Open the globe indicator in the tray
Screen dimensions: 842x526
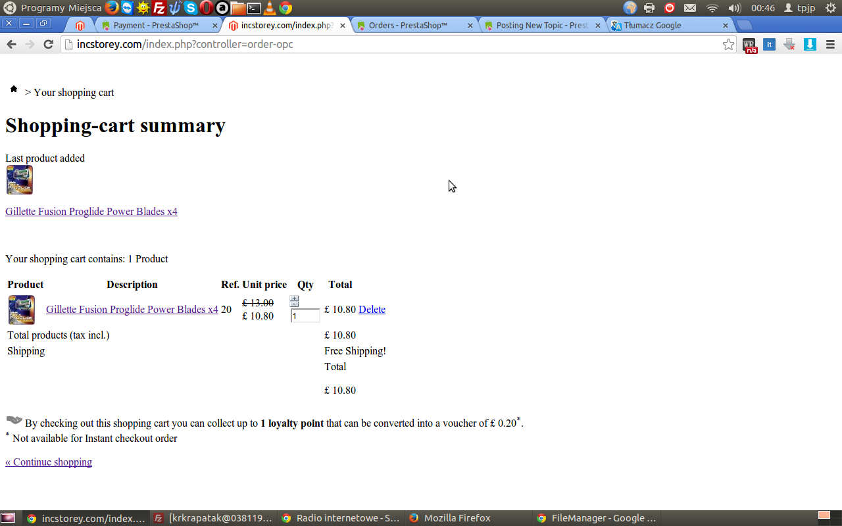pyautogui.click(x=630, y=8)
